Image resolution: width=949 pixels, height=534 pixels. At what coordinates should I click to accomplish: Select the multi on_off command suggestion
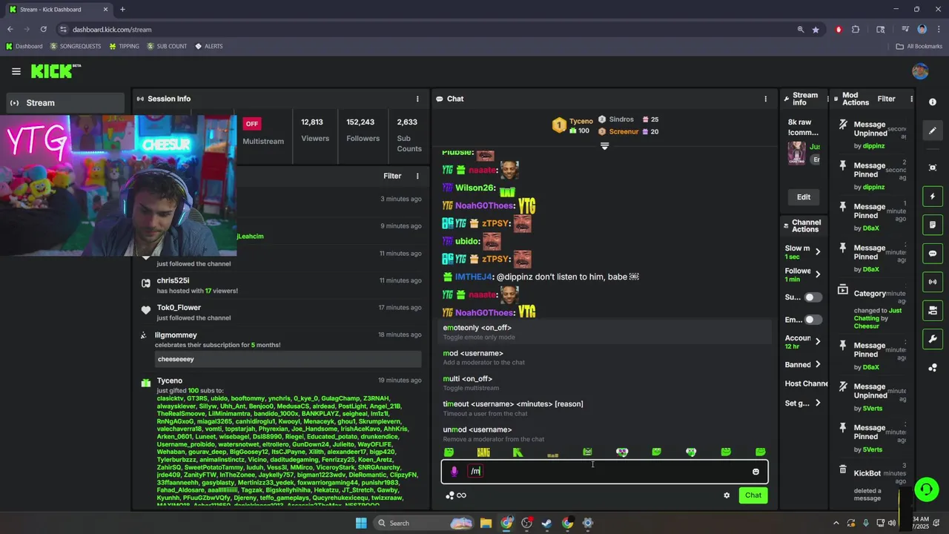tap(606, 383)
